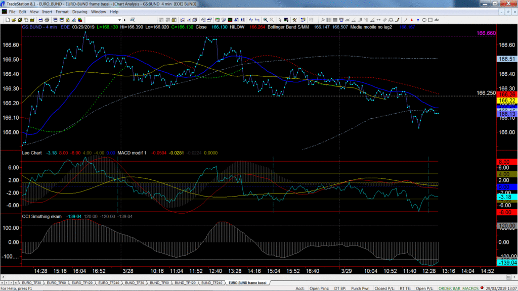Open the Drawing menu
Screen dimensions: 518x291
79,12
